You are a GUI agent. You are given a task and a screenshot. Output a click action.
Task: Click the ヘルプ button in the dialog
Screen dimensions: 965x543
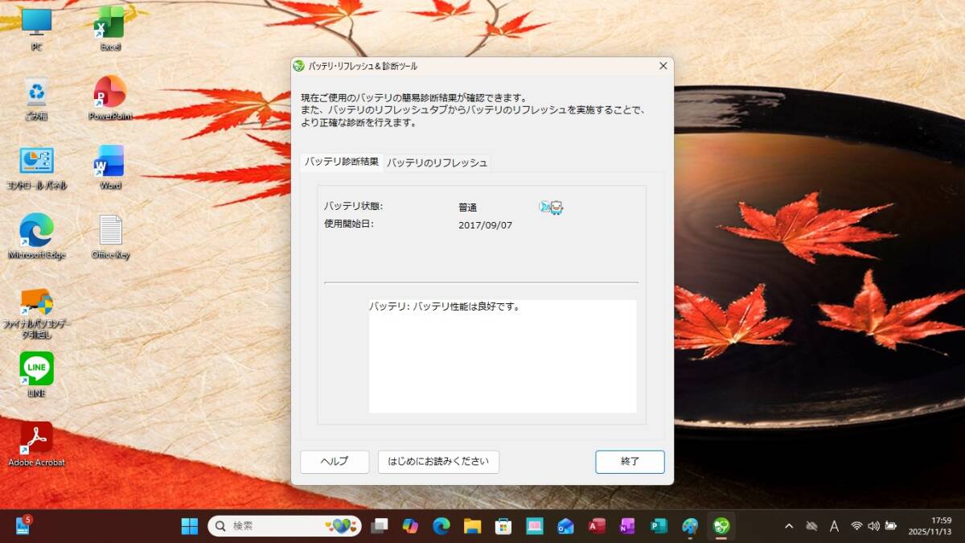click(334, 462)
